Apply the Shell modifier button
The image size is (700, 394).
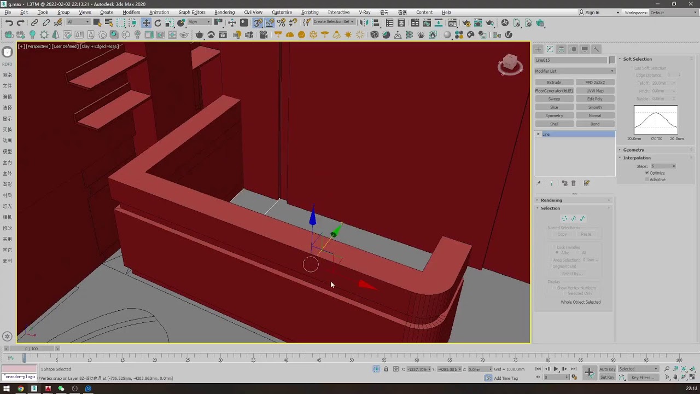tap(554, 124)
